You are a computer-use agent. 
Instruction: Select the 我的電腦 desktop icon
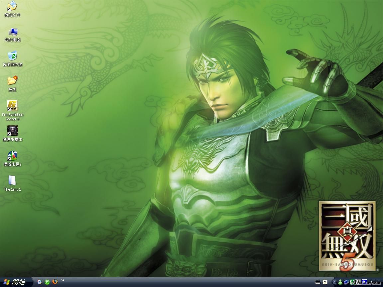pos(12,35)
